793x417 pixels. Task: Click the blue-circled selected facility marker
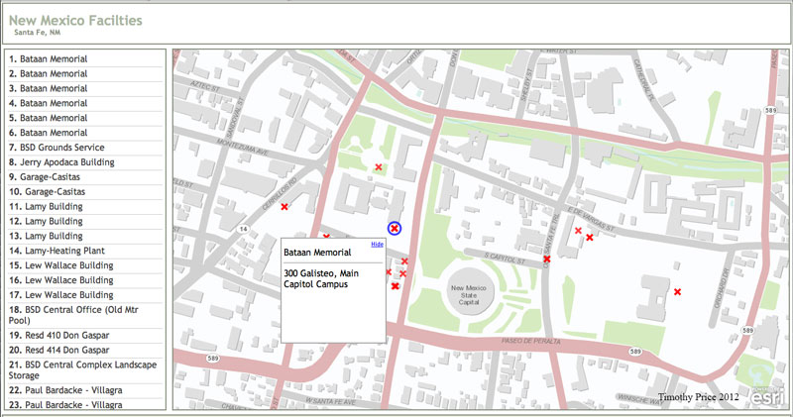395,229
